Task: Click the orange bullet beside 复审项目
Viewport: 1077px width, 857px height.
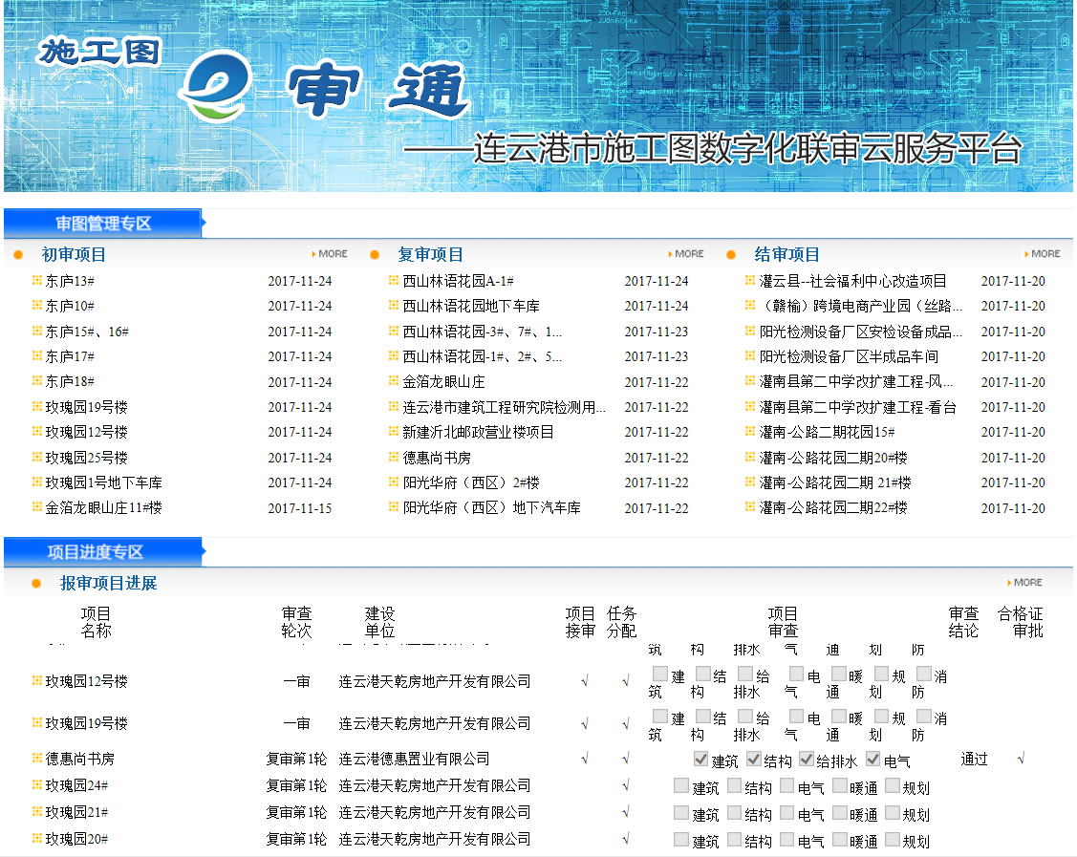Action: pos(375,255)
